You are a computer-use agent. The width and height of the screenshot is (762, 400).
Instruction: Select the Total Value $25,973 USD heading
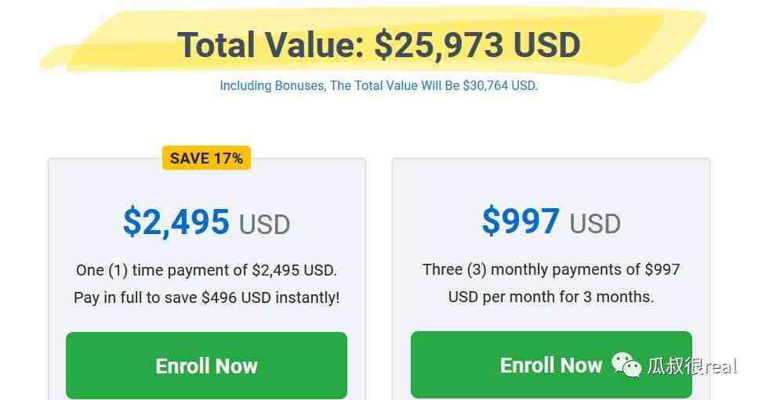coord(379,45)
